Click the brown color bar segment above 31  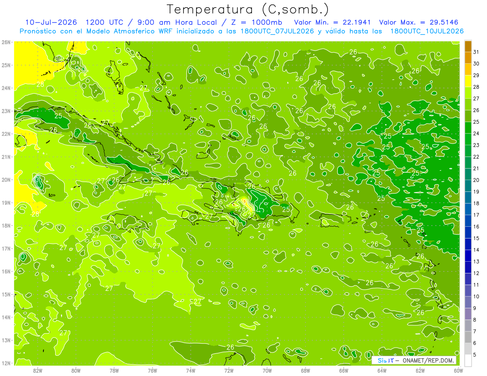point(468,46)
